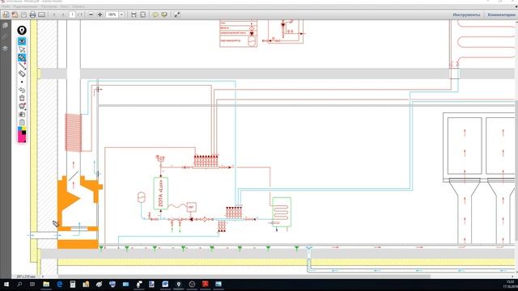Click the small dot size indicator in palette

click(22, 82)
